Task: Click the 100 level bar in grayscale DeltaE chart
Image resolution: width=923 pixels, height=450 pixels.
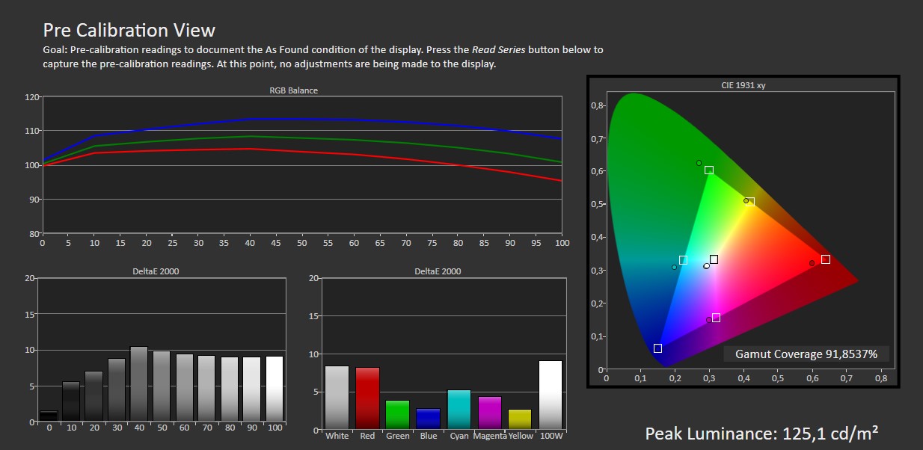Action: [275, 389]
